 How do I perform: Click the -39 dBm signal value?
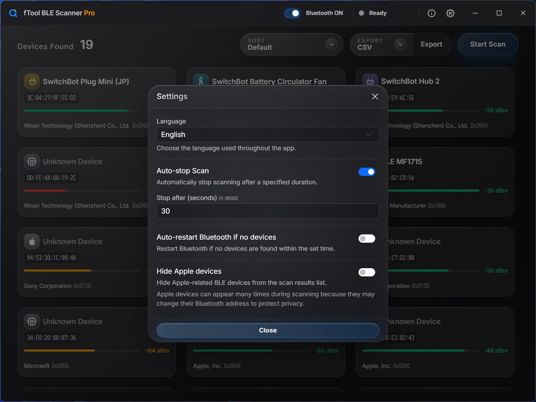tap(496, 191)
